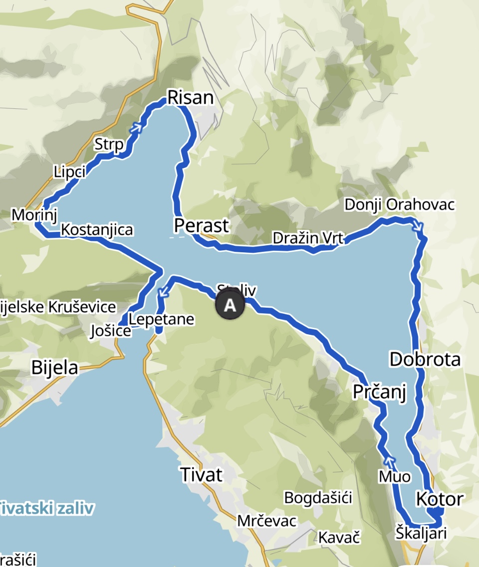The width and height of the screenshot is (479, 567).
Task: Select the Perast town label
Action: tap(201, 226)
